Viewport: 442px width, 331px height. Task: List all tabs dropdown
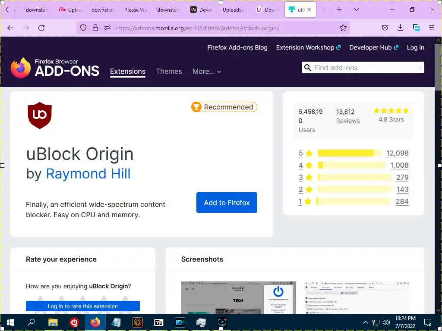[356, 9]
